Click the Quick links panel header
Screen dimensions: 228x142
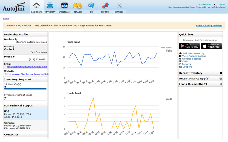(x=200, y=34)
